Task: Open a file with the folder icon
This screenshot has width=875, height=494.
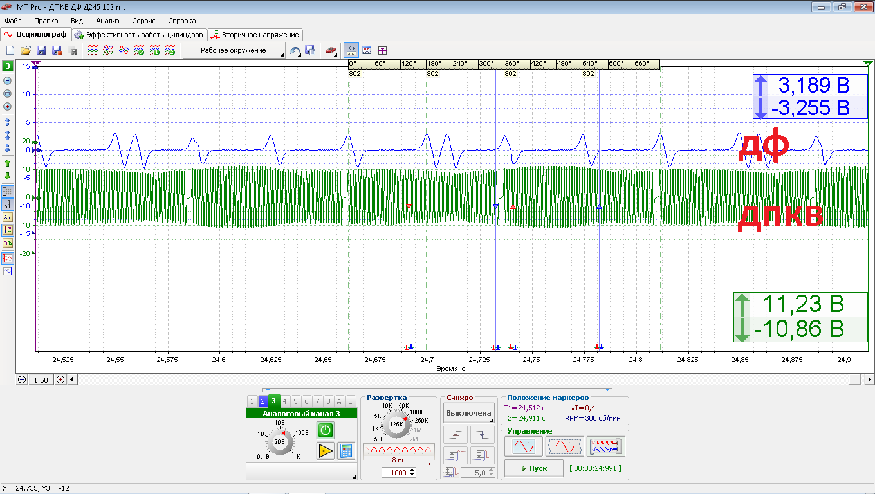Action: [26, 50]
